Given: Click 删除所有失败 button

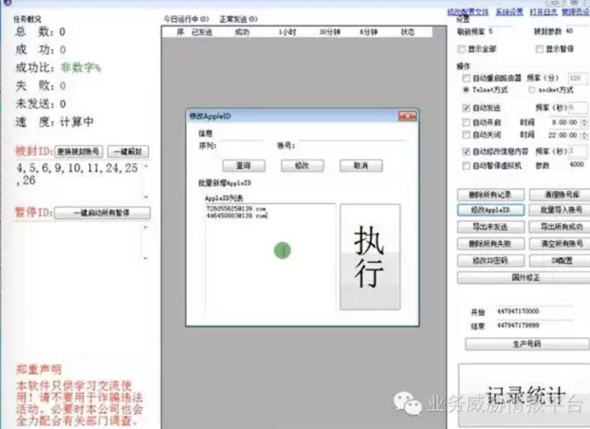Looking at the screenshot, I should pyautogui.click(x=490, y=243).
